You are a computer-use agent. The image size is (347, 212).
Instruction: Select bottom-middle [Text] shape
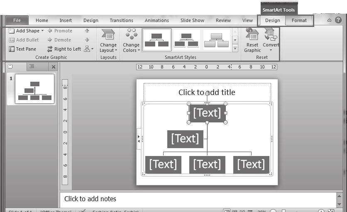tap(207, 165)
